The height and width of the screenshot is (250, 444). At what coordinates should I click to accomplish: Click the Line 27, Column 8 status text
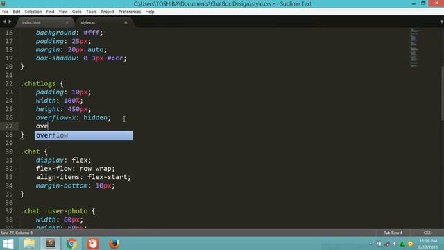tap(17, 233)
